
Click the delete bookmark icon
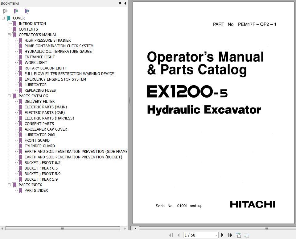click(5, 11)
